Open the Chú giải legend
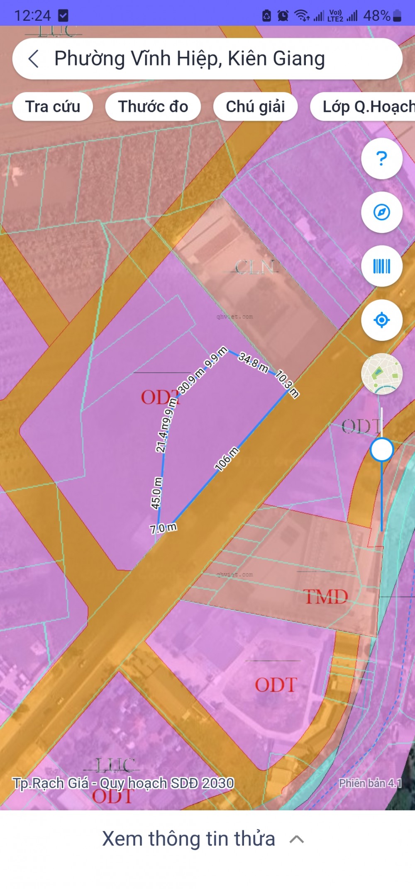 255,107
